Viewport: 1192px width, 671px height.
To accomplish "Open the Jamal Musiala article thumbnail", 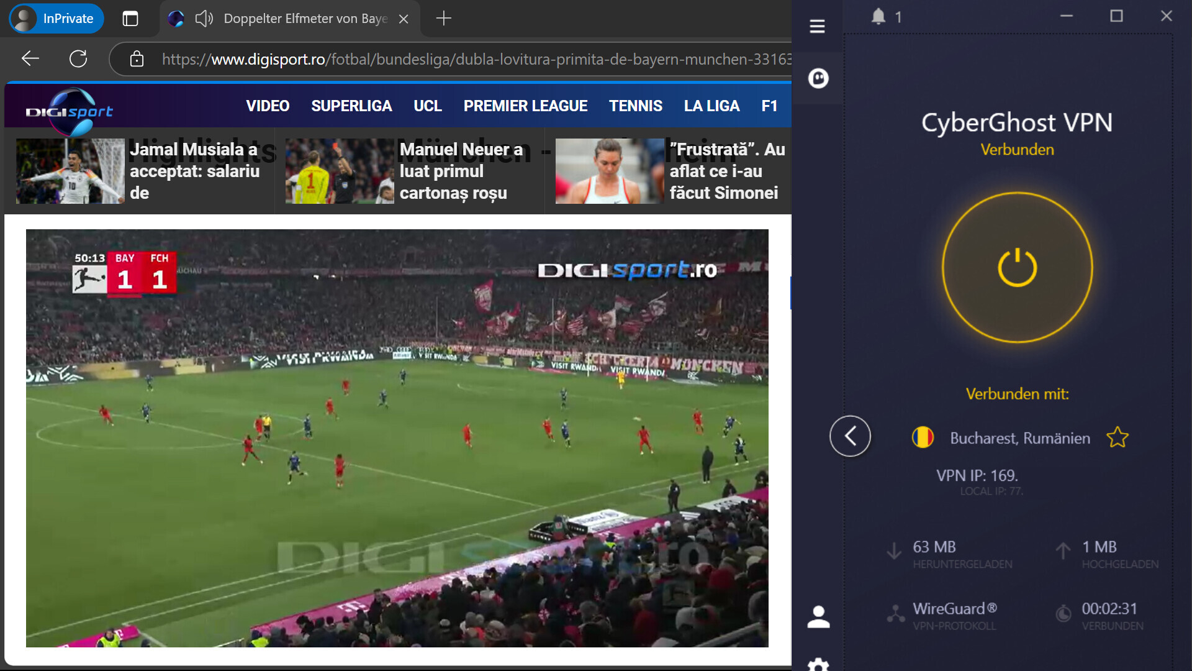I will coord(70,171).
